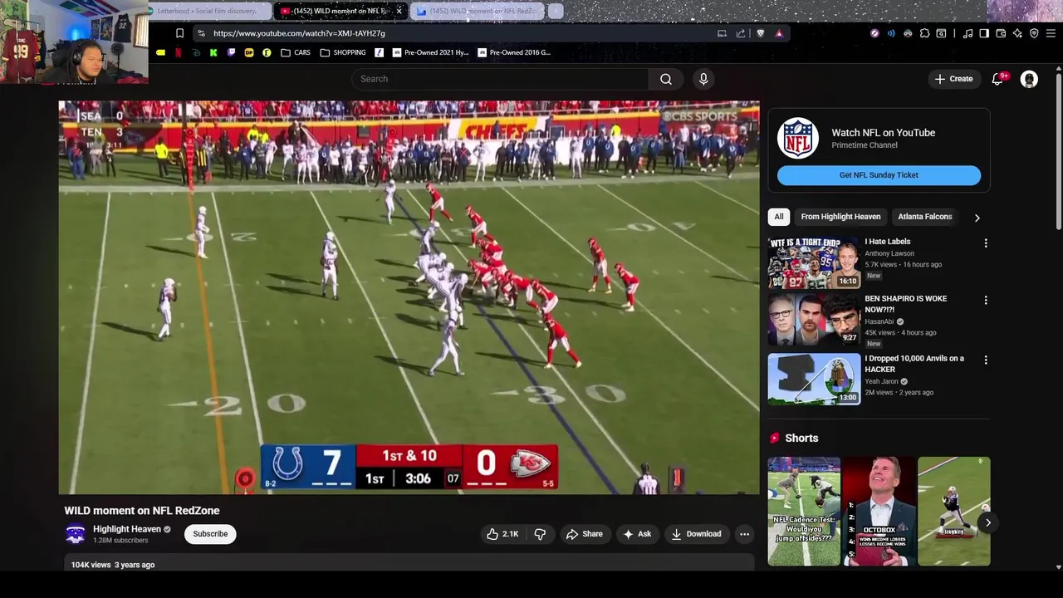
Task: Click the Ask button
Action: [x=637, y=534]
